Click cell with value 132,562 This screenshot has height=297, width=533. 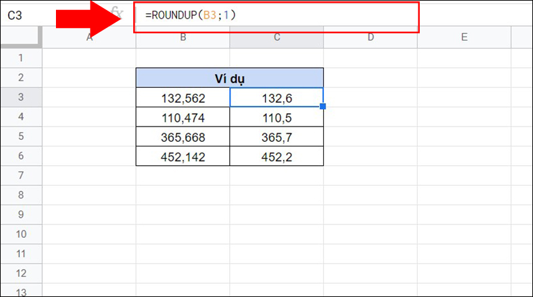(183, 97)
